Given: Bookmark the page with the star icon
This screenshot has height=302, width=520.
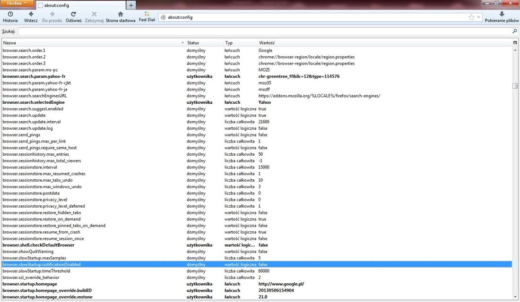Looking at the screenshot, I should [471, 17].
